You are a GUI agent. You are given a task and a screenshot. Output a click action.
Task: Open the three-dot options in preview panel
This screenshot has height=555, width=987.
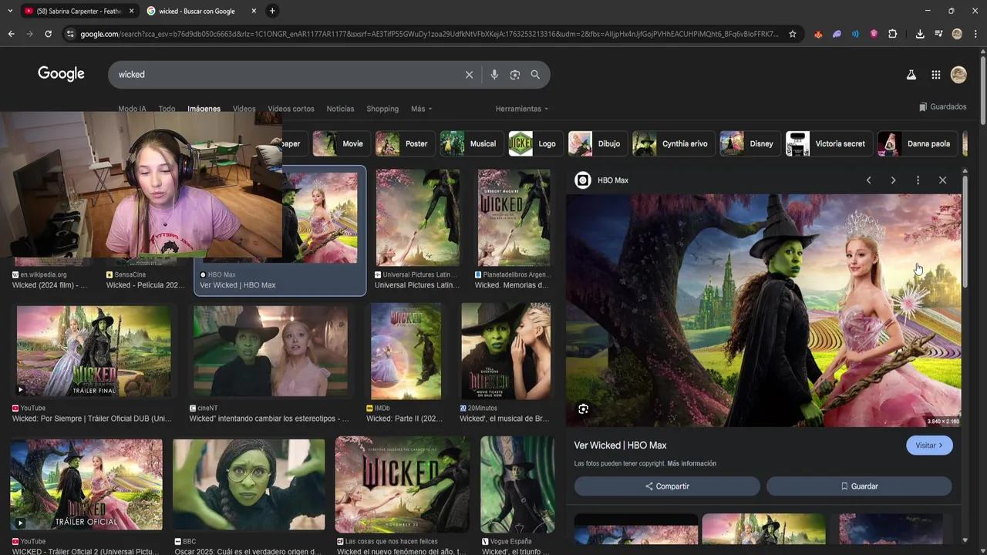tap(918, 180)
